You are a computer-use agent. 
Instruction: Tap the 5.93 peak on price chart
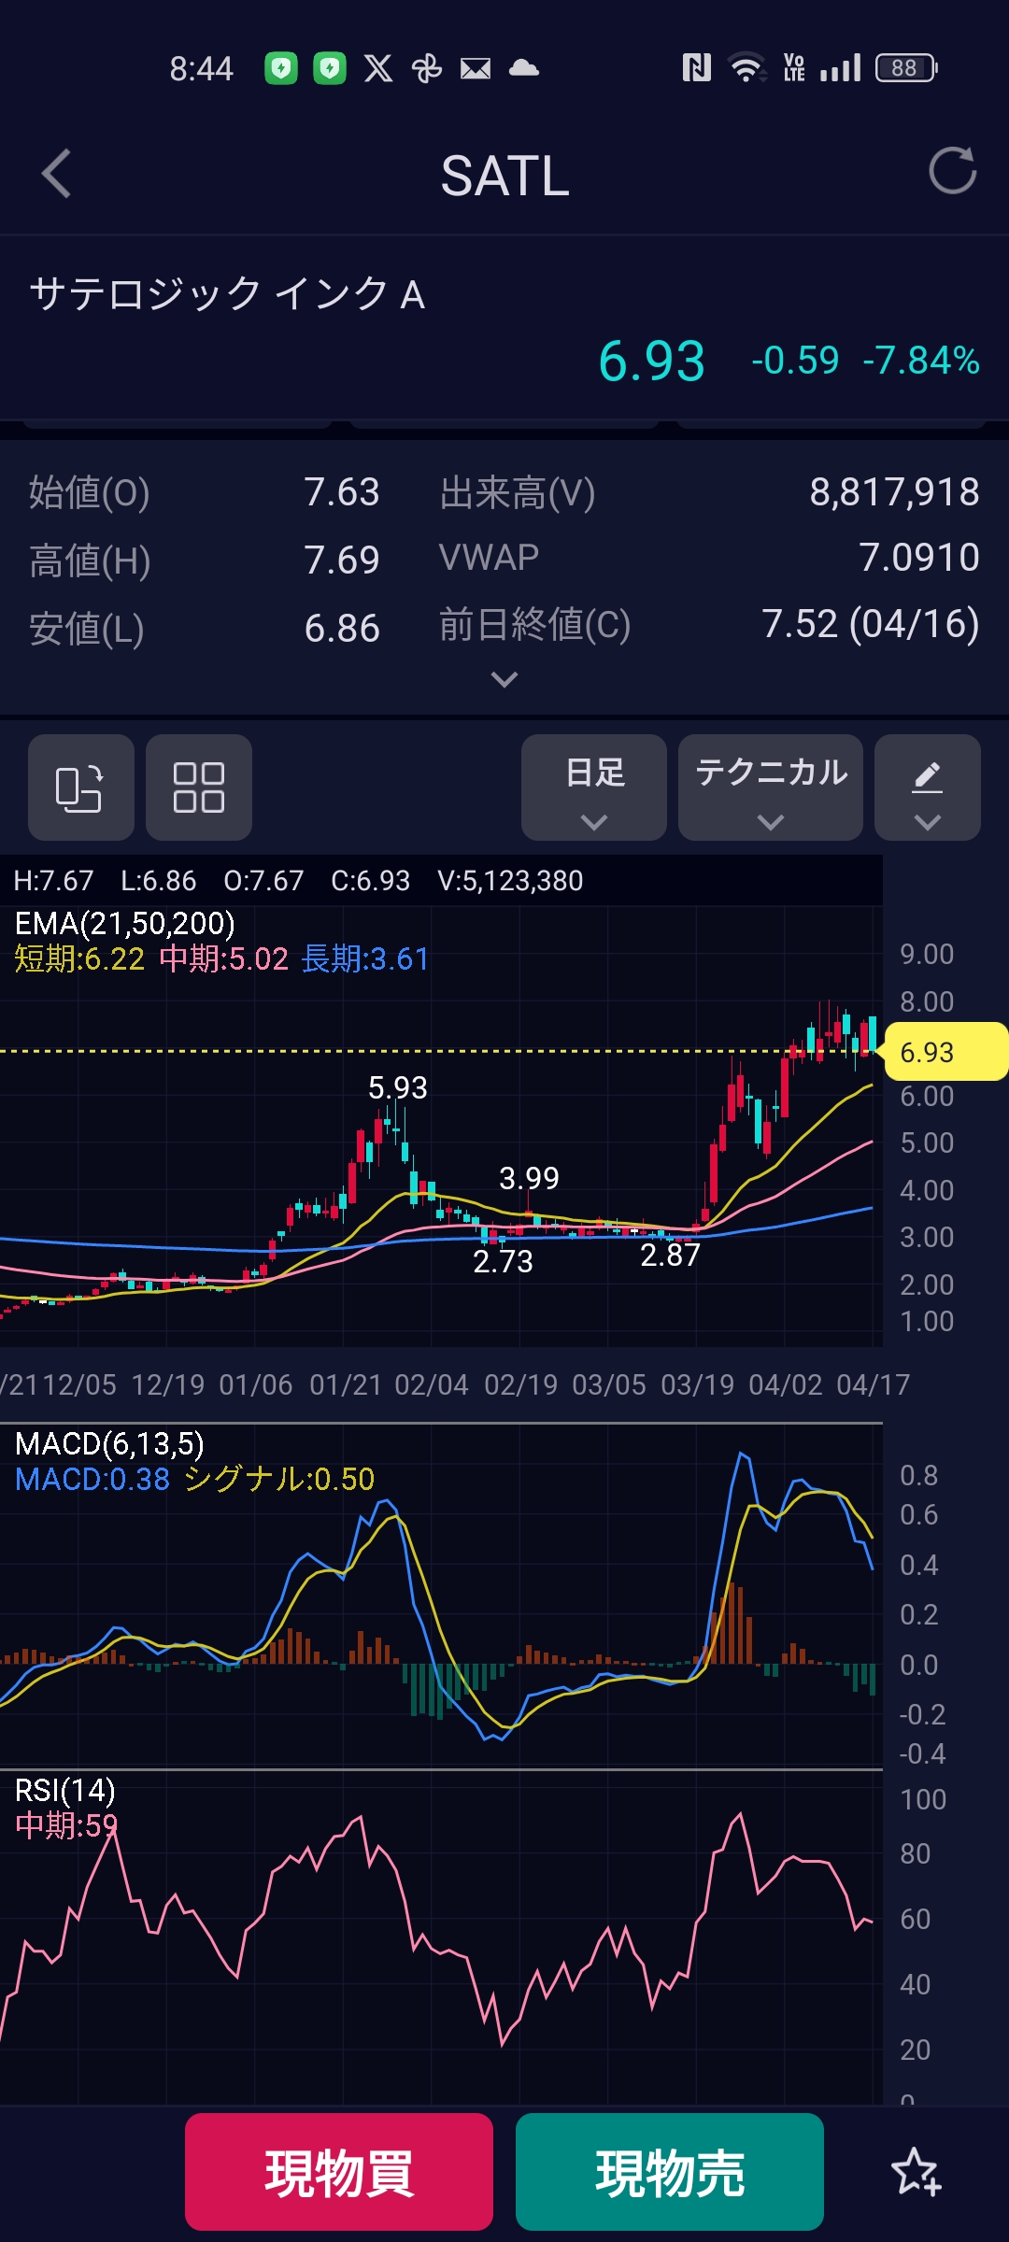pyautogui.click(x=397, y=1088)
